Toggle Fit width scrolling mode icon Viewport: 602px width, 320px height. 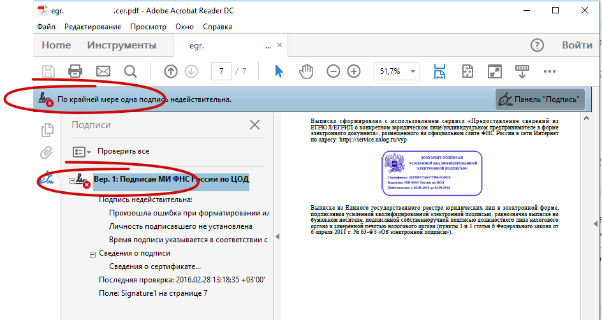[439, 71]
